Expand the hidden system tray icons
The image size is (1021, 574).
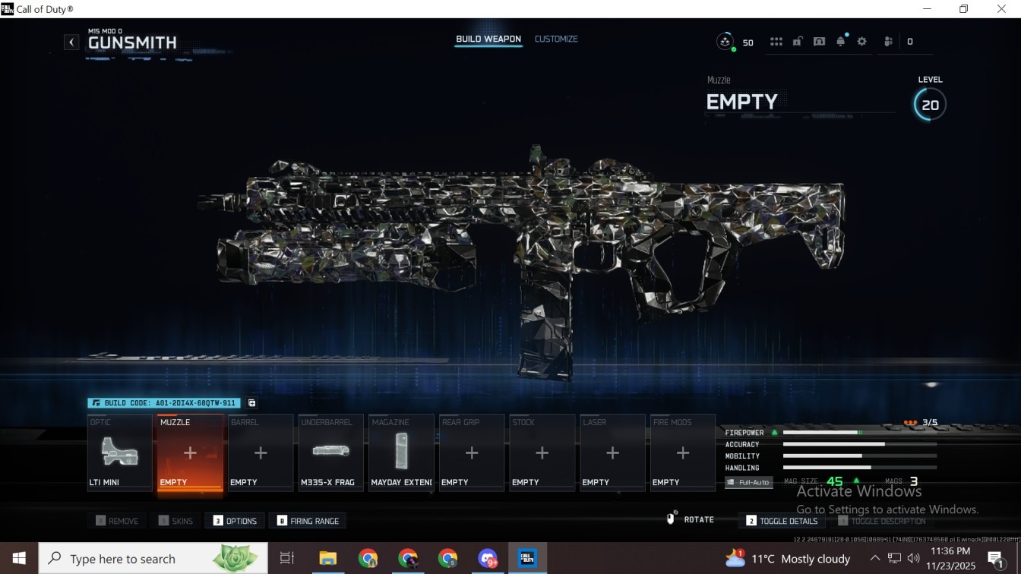(875, 559)
